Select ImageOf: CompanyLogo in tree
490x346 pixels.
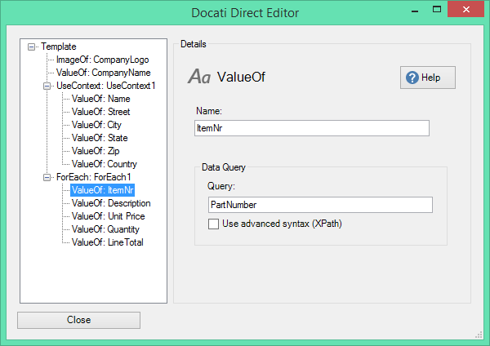point(103,60)
